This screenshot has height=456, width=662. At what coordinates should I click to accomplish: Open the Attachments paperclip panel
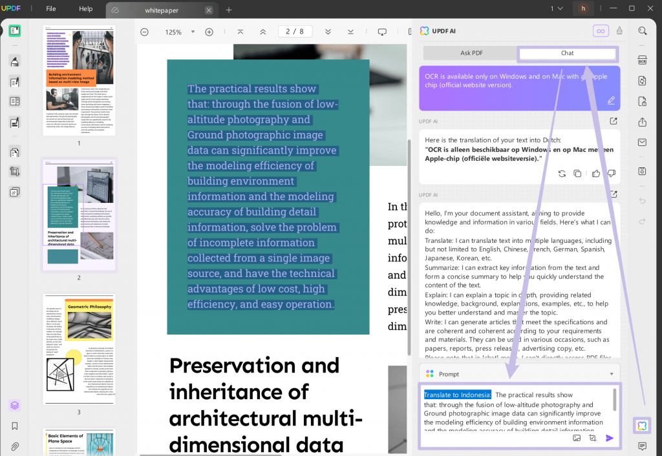click(x=15, y=446)
